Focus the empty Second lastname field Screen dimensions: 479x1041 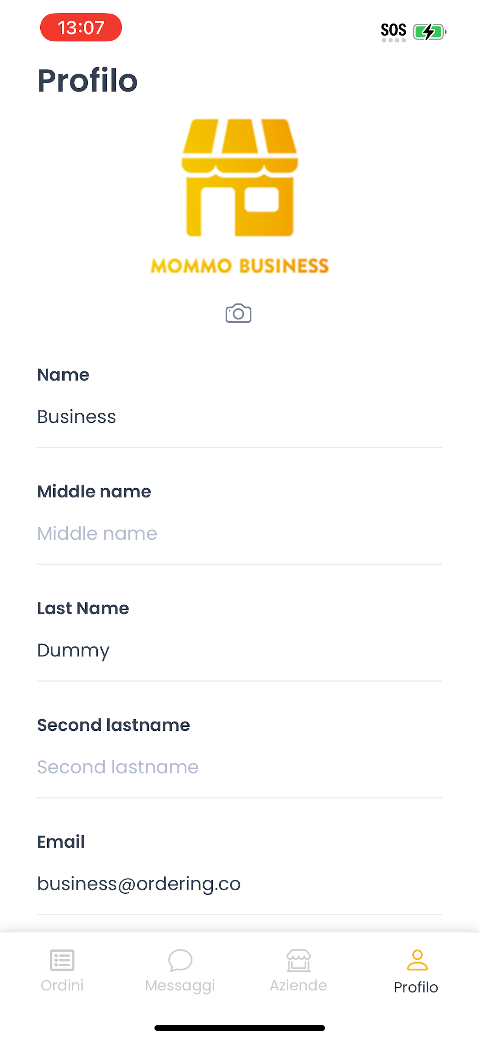click(239, 767)
